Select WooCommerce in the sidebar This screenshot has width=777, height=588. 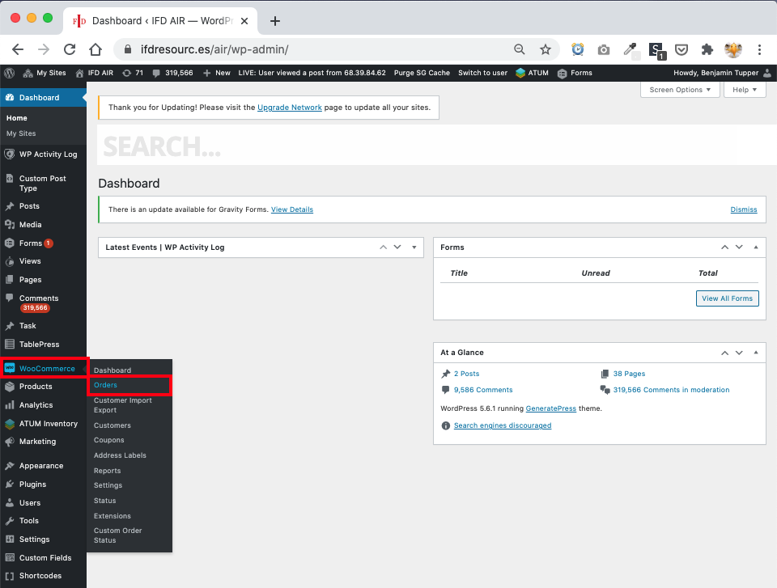point(43,368)
